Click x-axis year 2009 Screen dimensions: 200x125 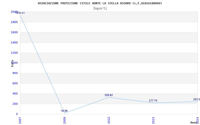64,120
